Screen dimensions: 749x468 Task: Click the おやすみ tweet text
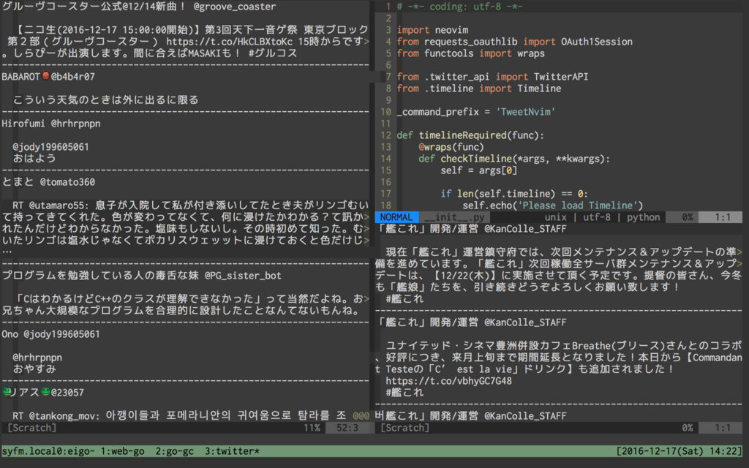34,369
